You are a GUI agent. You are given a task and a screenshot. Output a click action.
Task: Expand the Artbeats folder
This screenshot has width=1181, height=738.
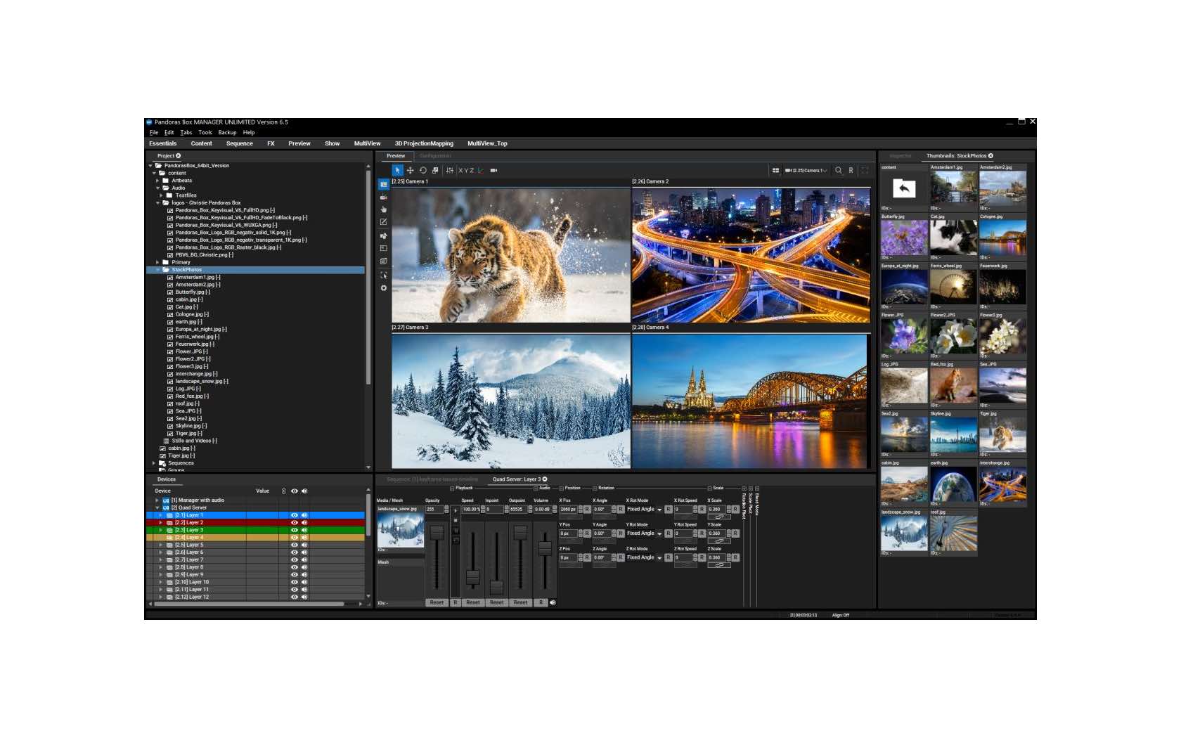point(157,181)
